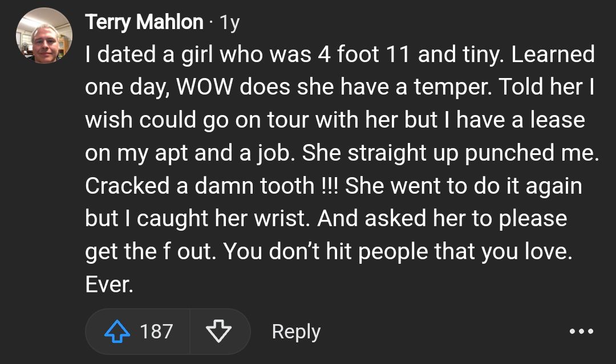The image size is (616, 364).
Task: Click Terry Mahlon's profile avatar
Action: pyautogui.click(x=44, y=35)
